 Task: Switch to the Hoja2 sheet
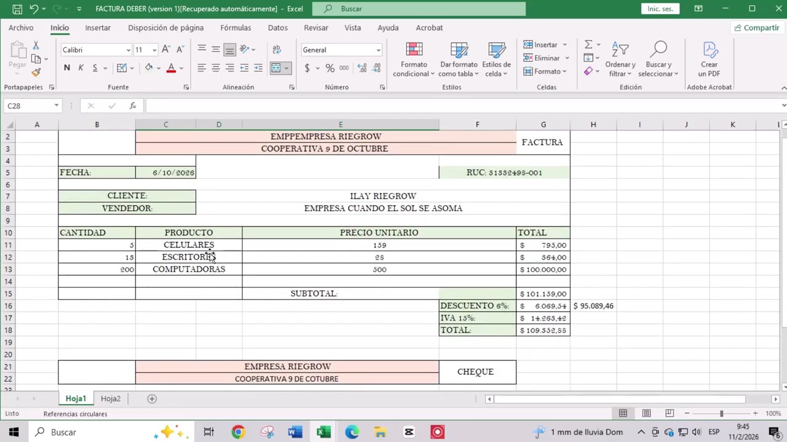pos(111,398)
